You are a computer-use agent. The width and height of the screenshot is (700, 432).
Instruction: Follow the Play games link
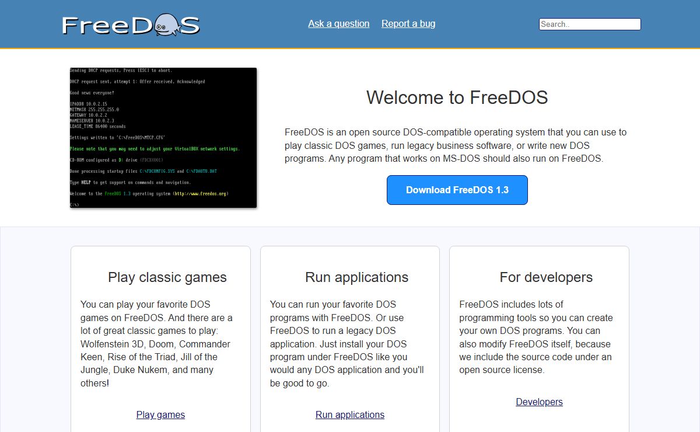160,414
